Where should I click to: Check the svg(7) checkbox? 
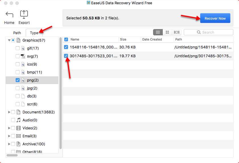click(x=18, y=56)
